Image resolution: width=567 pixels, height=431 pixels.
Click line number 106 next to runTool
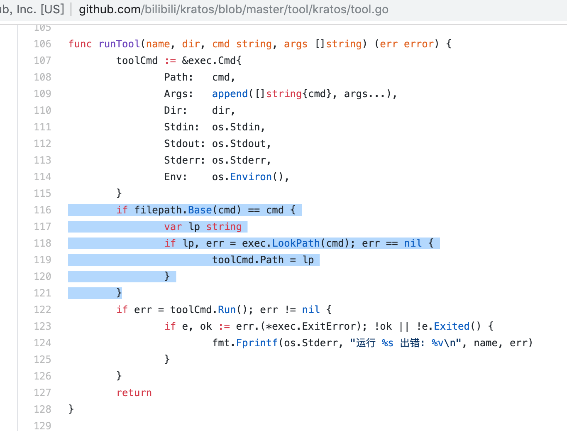click(x=42, y=44)
